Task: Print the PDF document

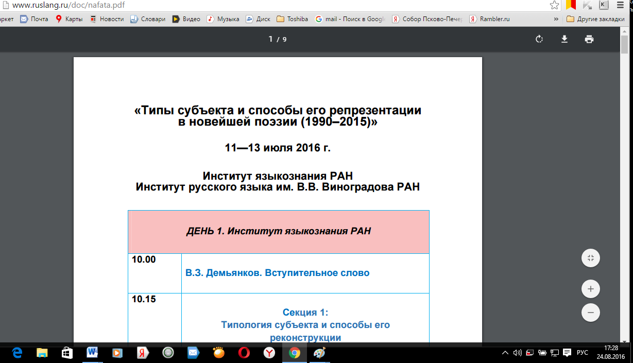Action: coord(589,39)
